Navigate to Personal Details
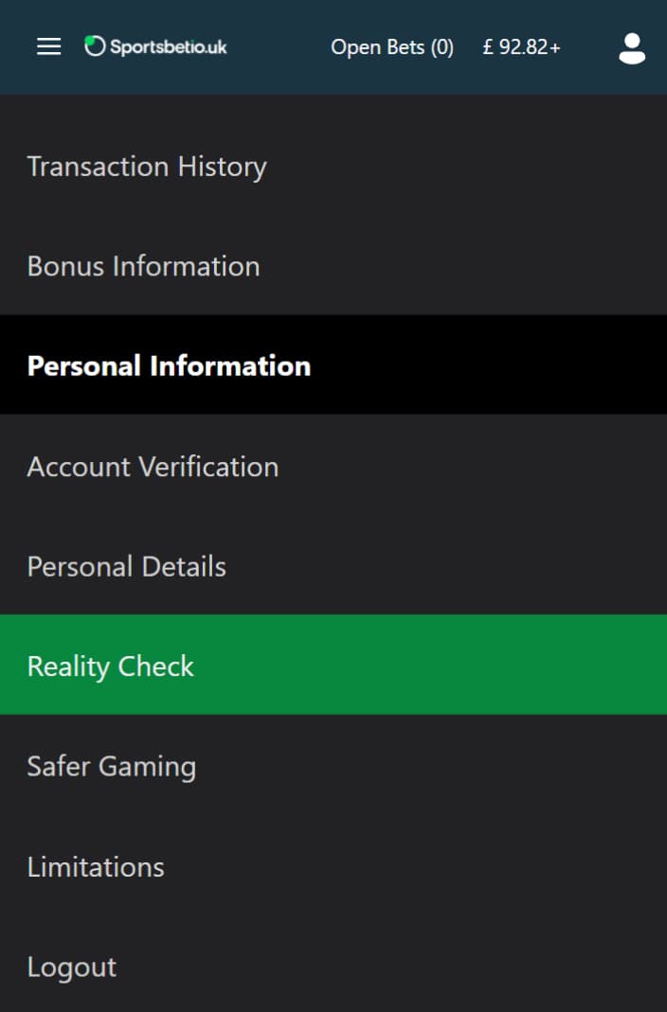The image size is (667, 1012). (x=127, y=567)
